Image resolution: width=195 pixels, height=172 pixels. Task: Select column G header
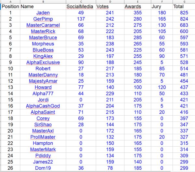pyautogui.click(x=184, y=2)
